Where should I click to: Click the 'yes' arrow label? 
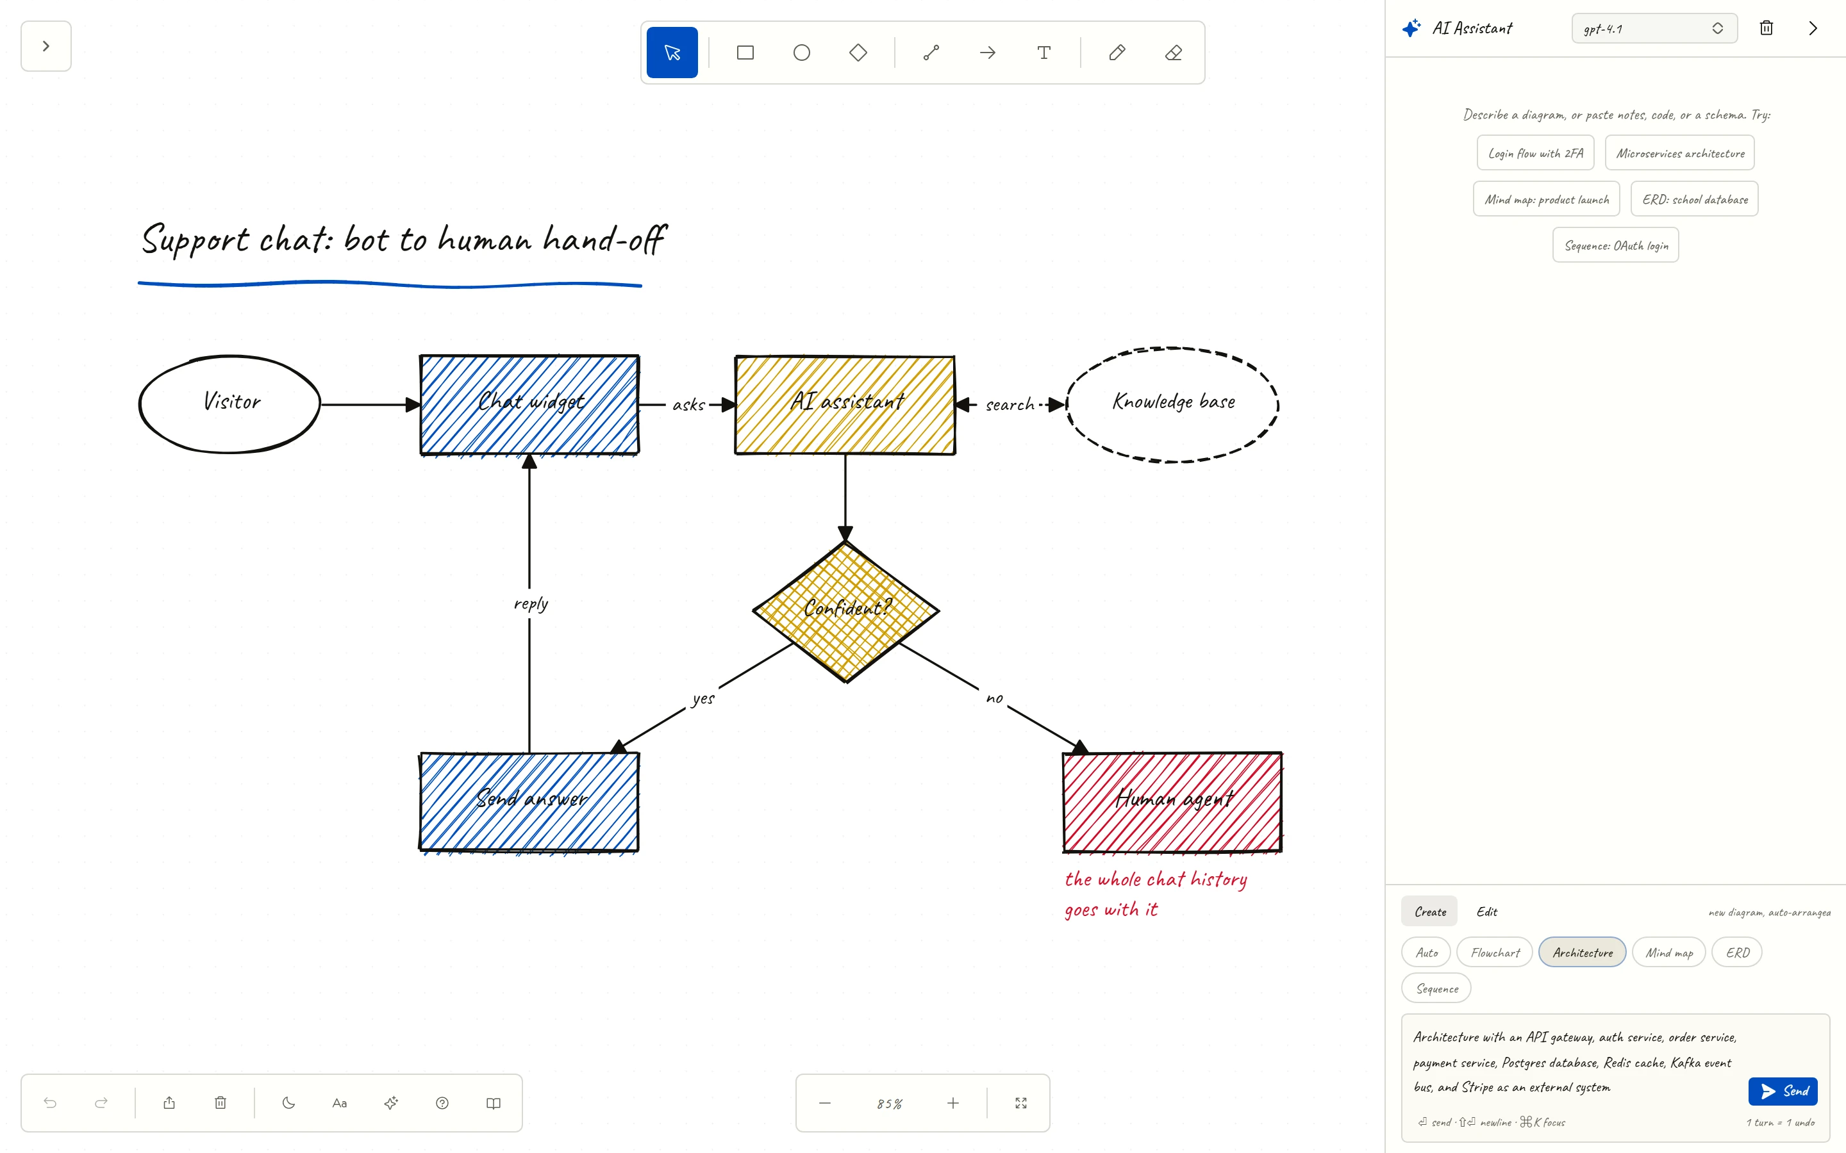(703, 698)
